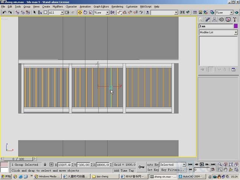Open the MAXScript menu
Viewport: 240px width, 180px height.
tap(146, 7)
